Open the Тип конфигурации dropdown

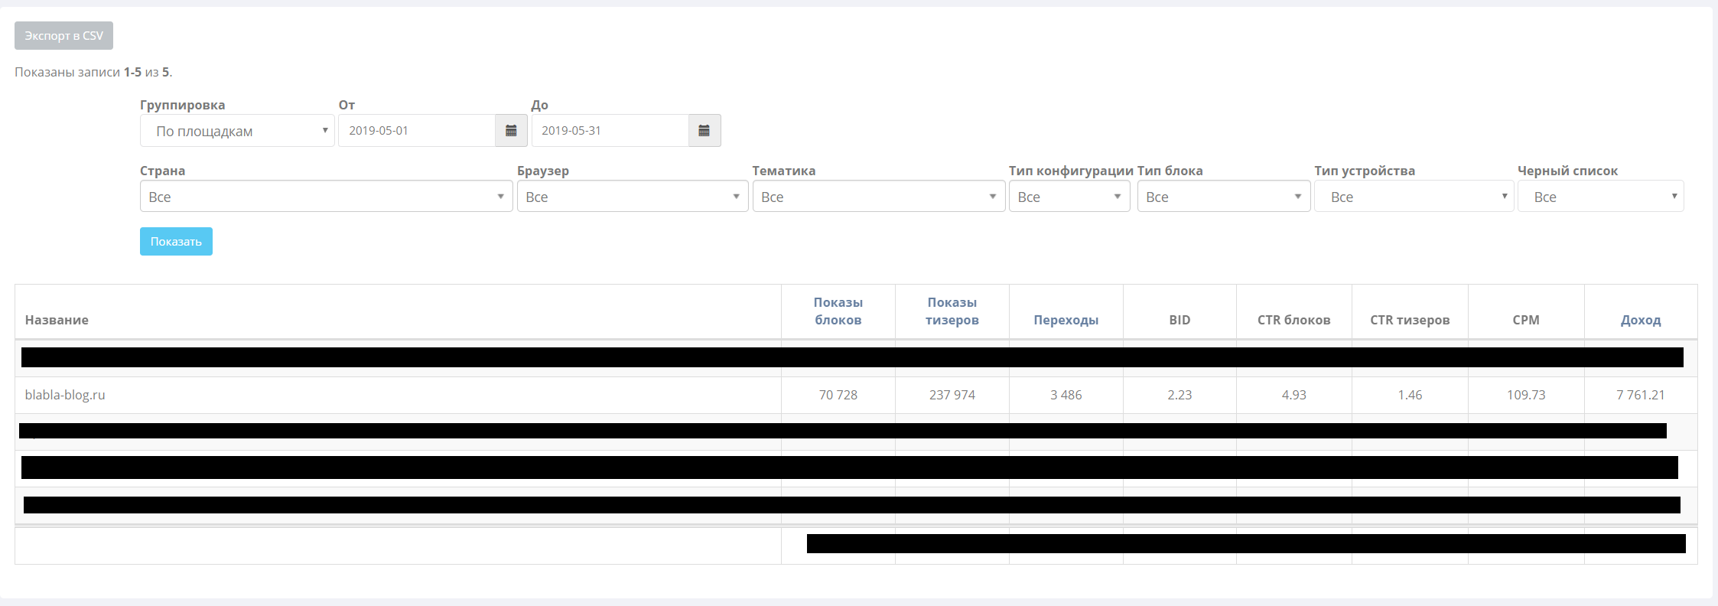tap(1069, 197)
